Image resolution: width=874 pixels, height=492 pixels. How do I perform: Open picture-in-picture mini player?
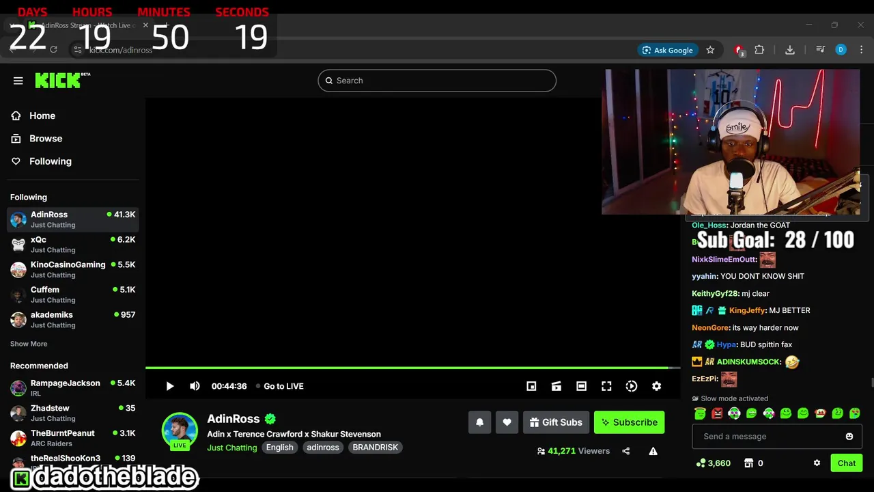(531, 386)
